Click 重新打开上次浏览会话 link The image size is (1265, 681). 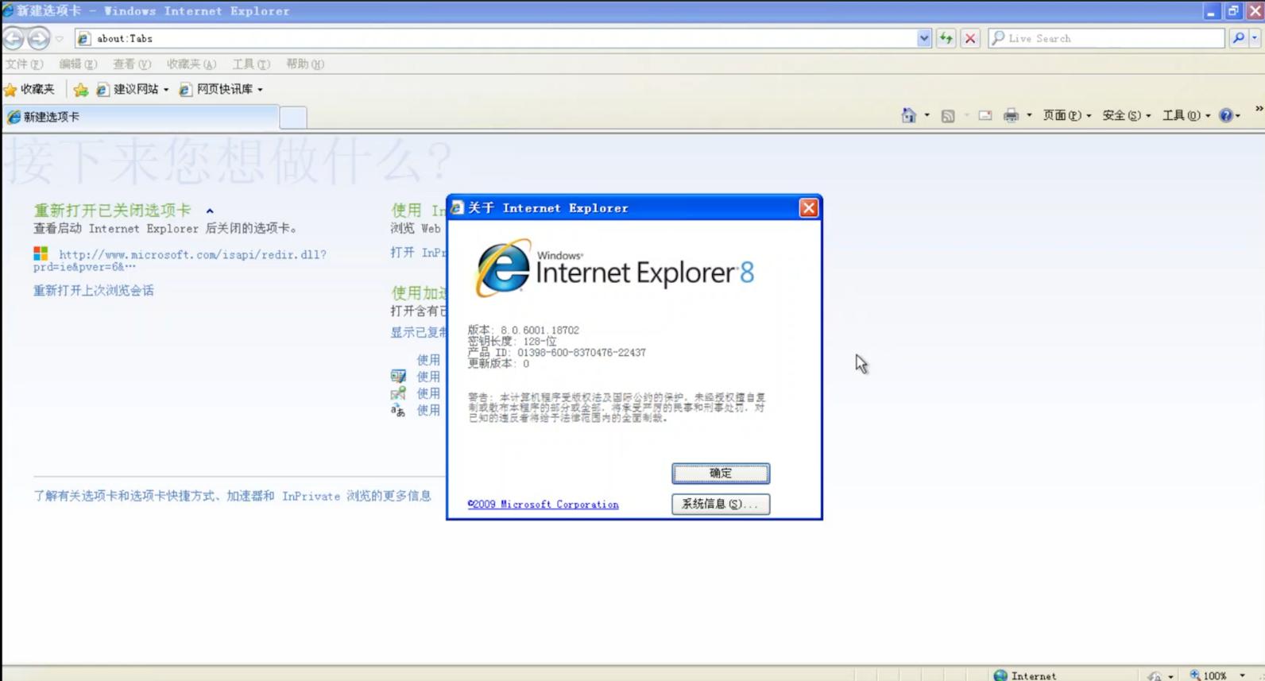coord(94,291)
